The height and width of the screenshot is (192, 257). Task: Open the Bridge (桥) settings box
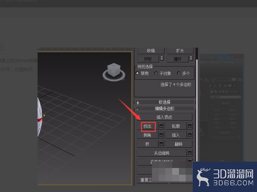[161, 144]
